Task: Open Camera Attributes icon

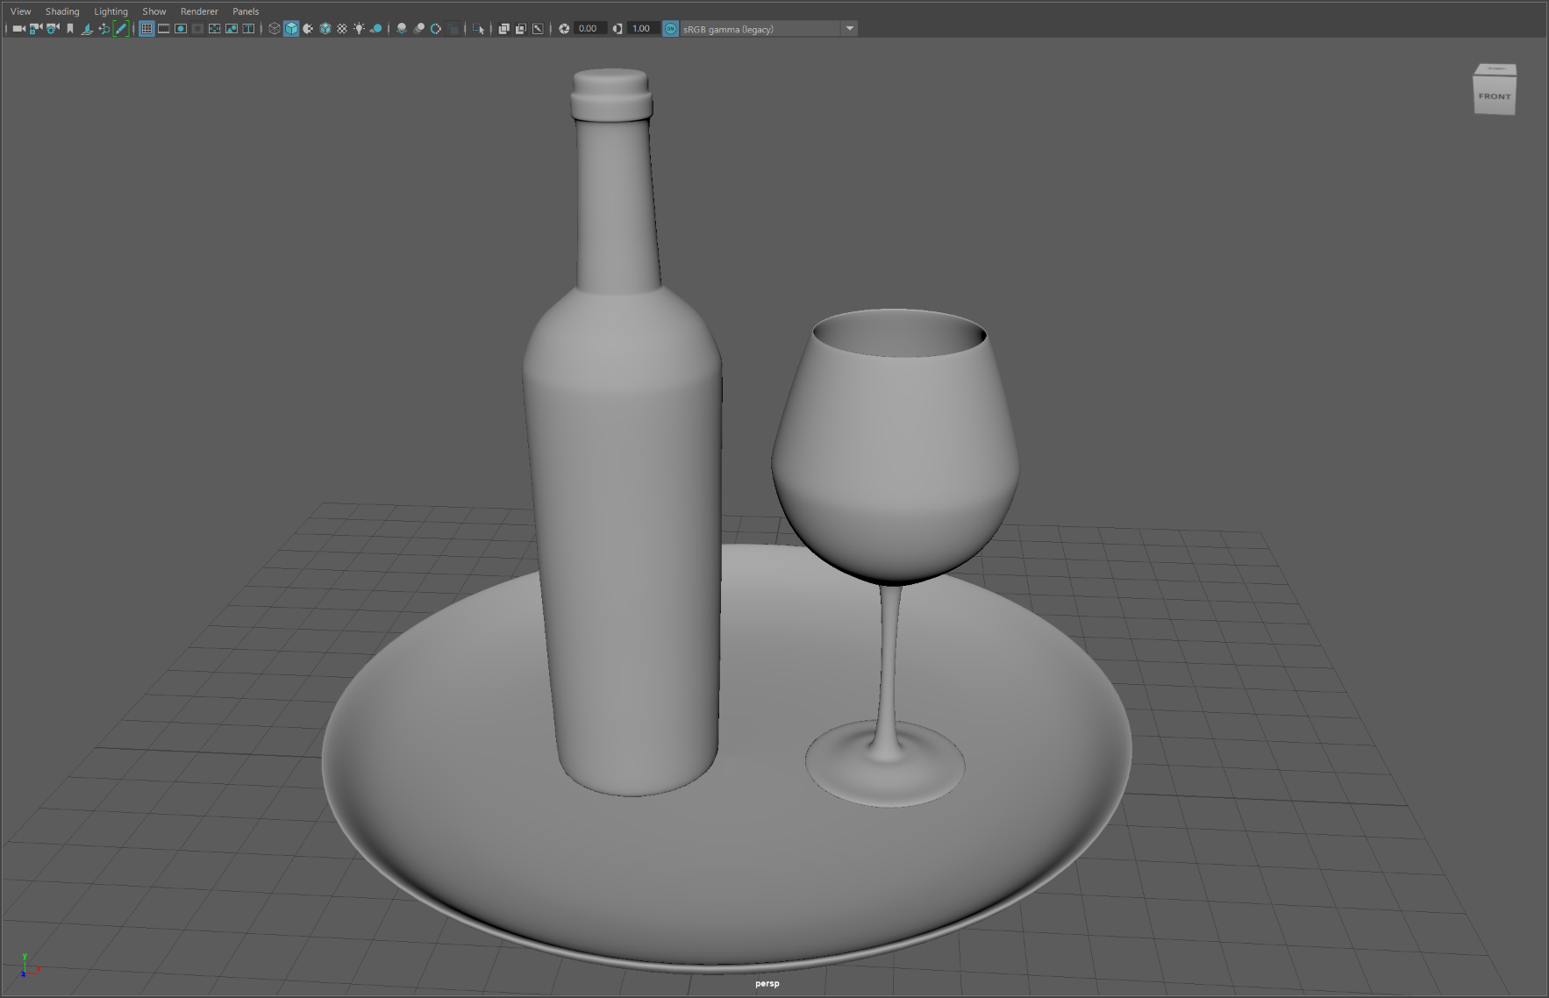Action: click(x=53, y=29)
